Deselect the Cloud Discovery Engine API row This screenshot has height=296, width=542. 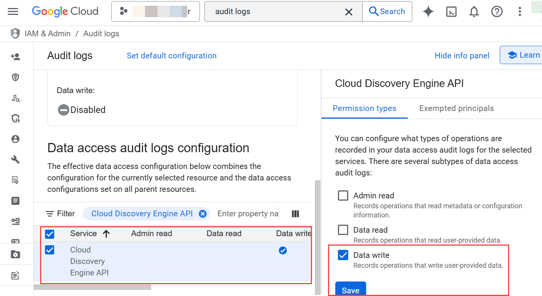pos(50,250)
